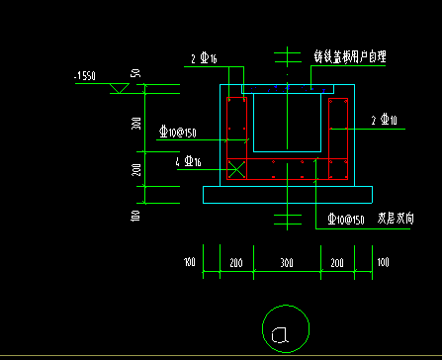This screenshot has width=442, height=360.
Task: Click the cyan base slab rectangle
Action: click(x=288, y=195)
